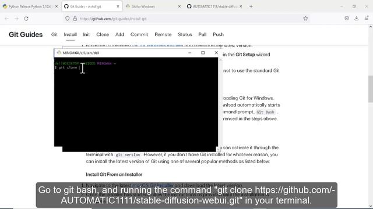The height and width of the screenshot is (209, 373).
Task: Open the Commit guide item
Action: (139, 35)
